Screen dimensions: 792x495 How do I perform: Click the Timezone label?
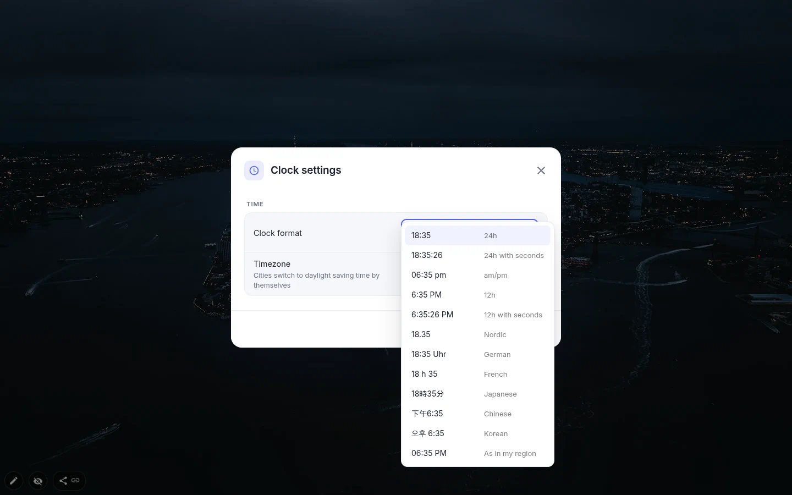click(272, 264)
